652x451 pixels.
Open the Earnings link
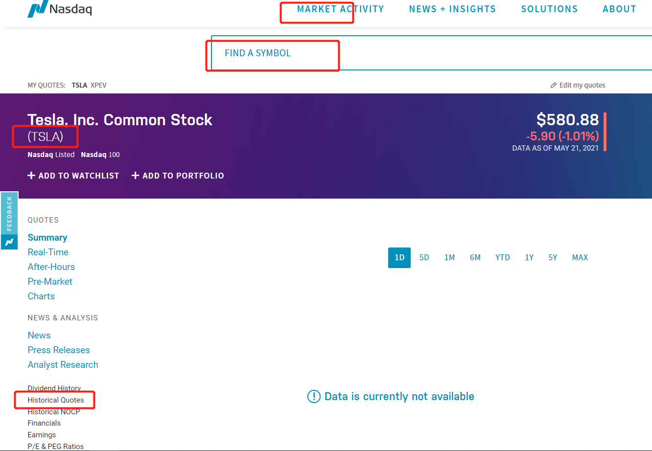tap(42, 435)
